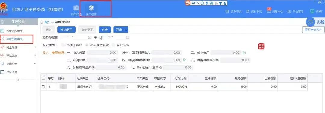This screenshot has height=113, width=325.
Task: Open the 消息中心 envelope icon
Action: (x=269, y=11)
